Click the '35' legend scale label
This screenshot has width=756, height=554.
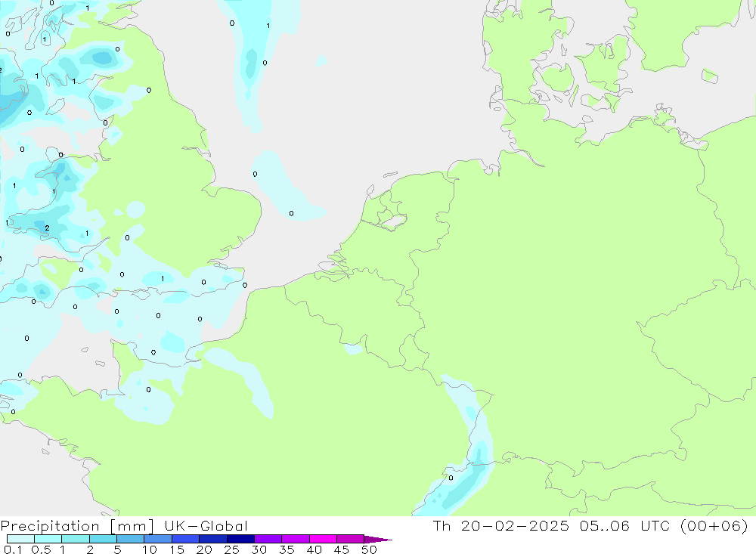[x=287, y=549]
